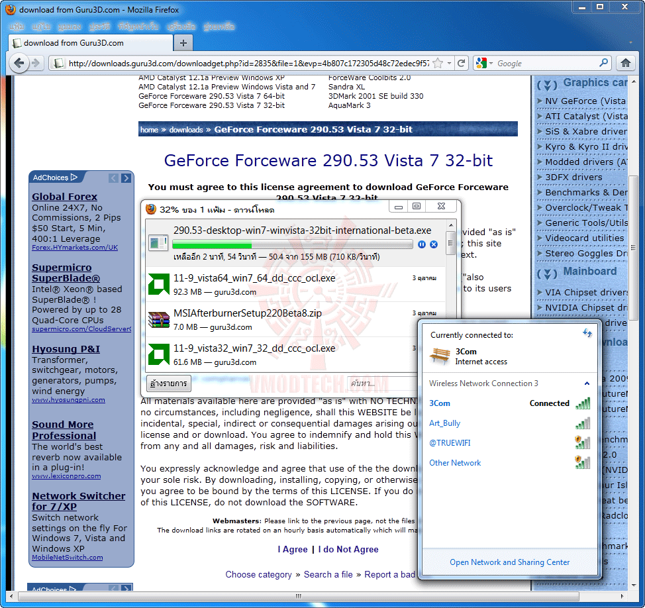Click the 3Com bench network icon
Screen dimensions: 645x608
point(439,356)
